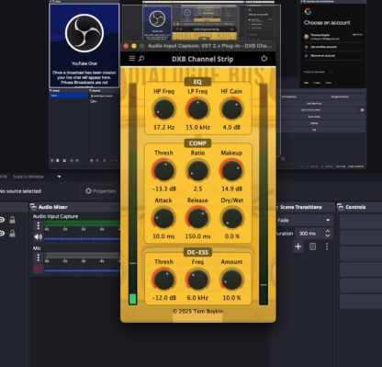
Task: Click the DE-ESS section label
Action: tap(197, 252)
